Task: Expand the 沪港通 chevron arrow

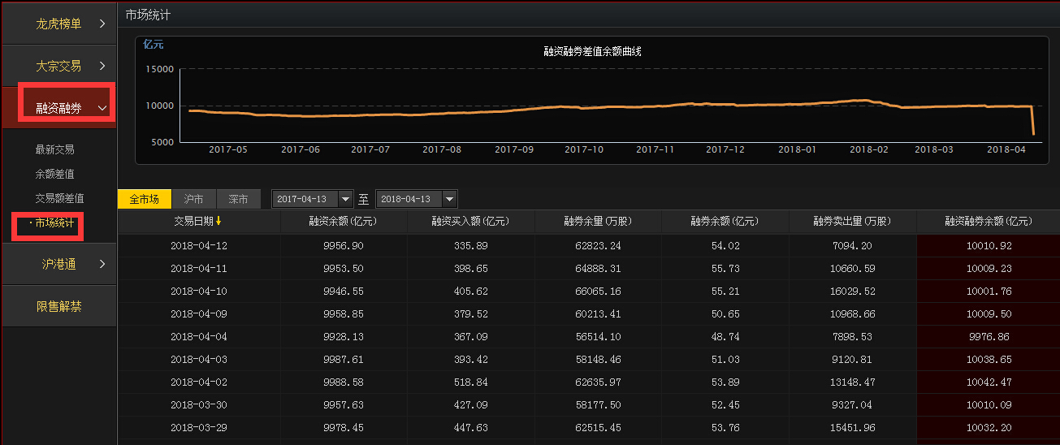Action: click(102, 264)
